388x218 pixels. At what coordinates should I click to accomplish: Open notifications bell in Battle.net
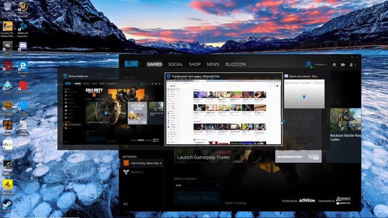click(334, 65)
